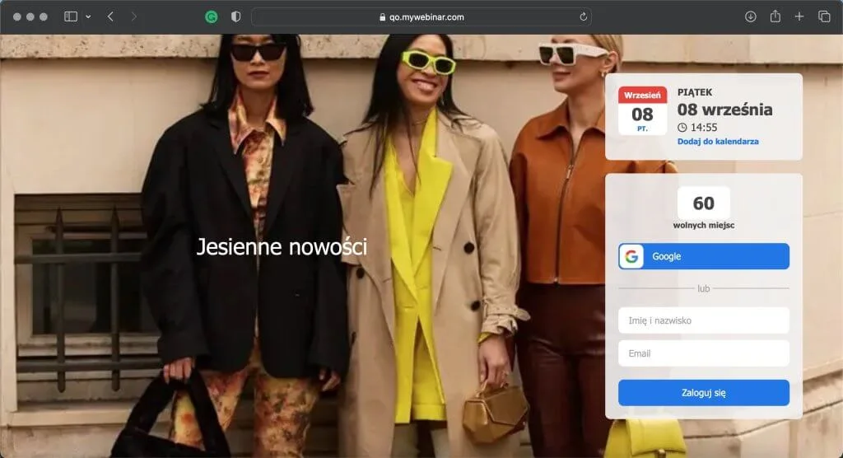Open the privacy shield icon

coord(235,16)
